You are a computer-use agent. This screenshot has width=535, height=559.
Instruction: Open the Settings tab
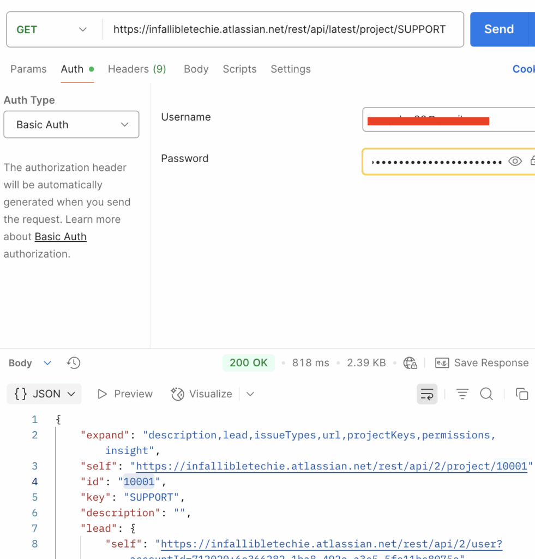(291, 69)
